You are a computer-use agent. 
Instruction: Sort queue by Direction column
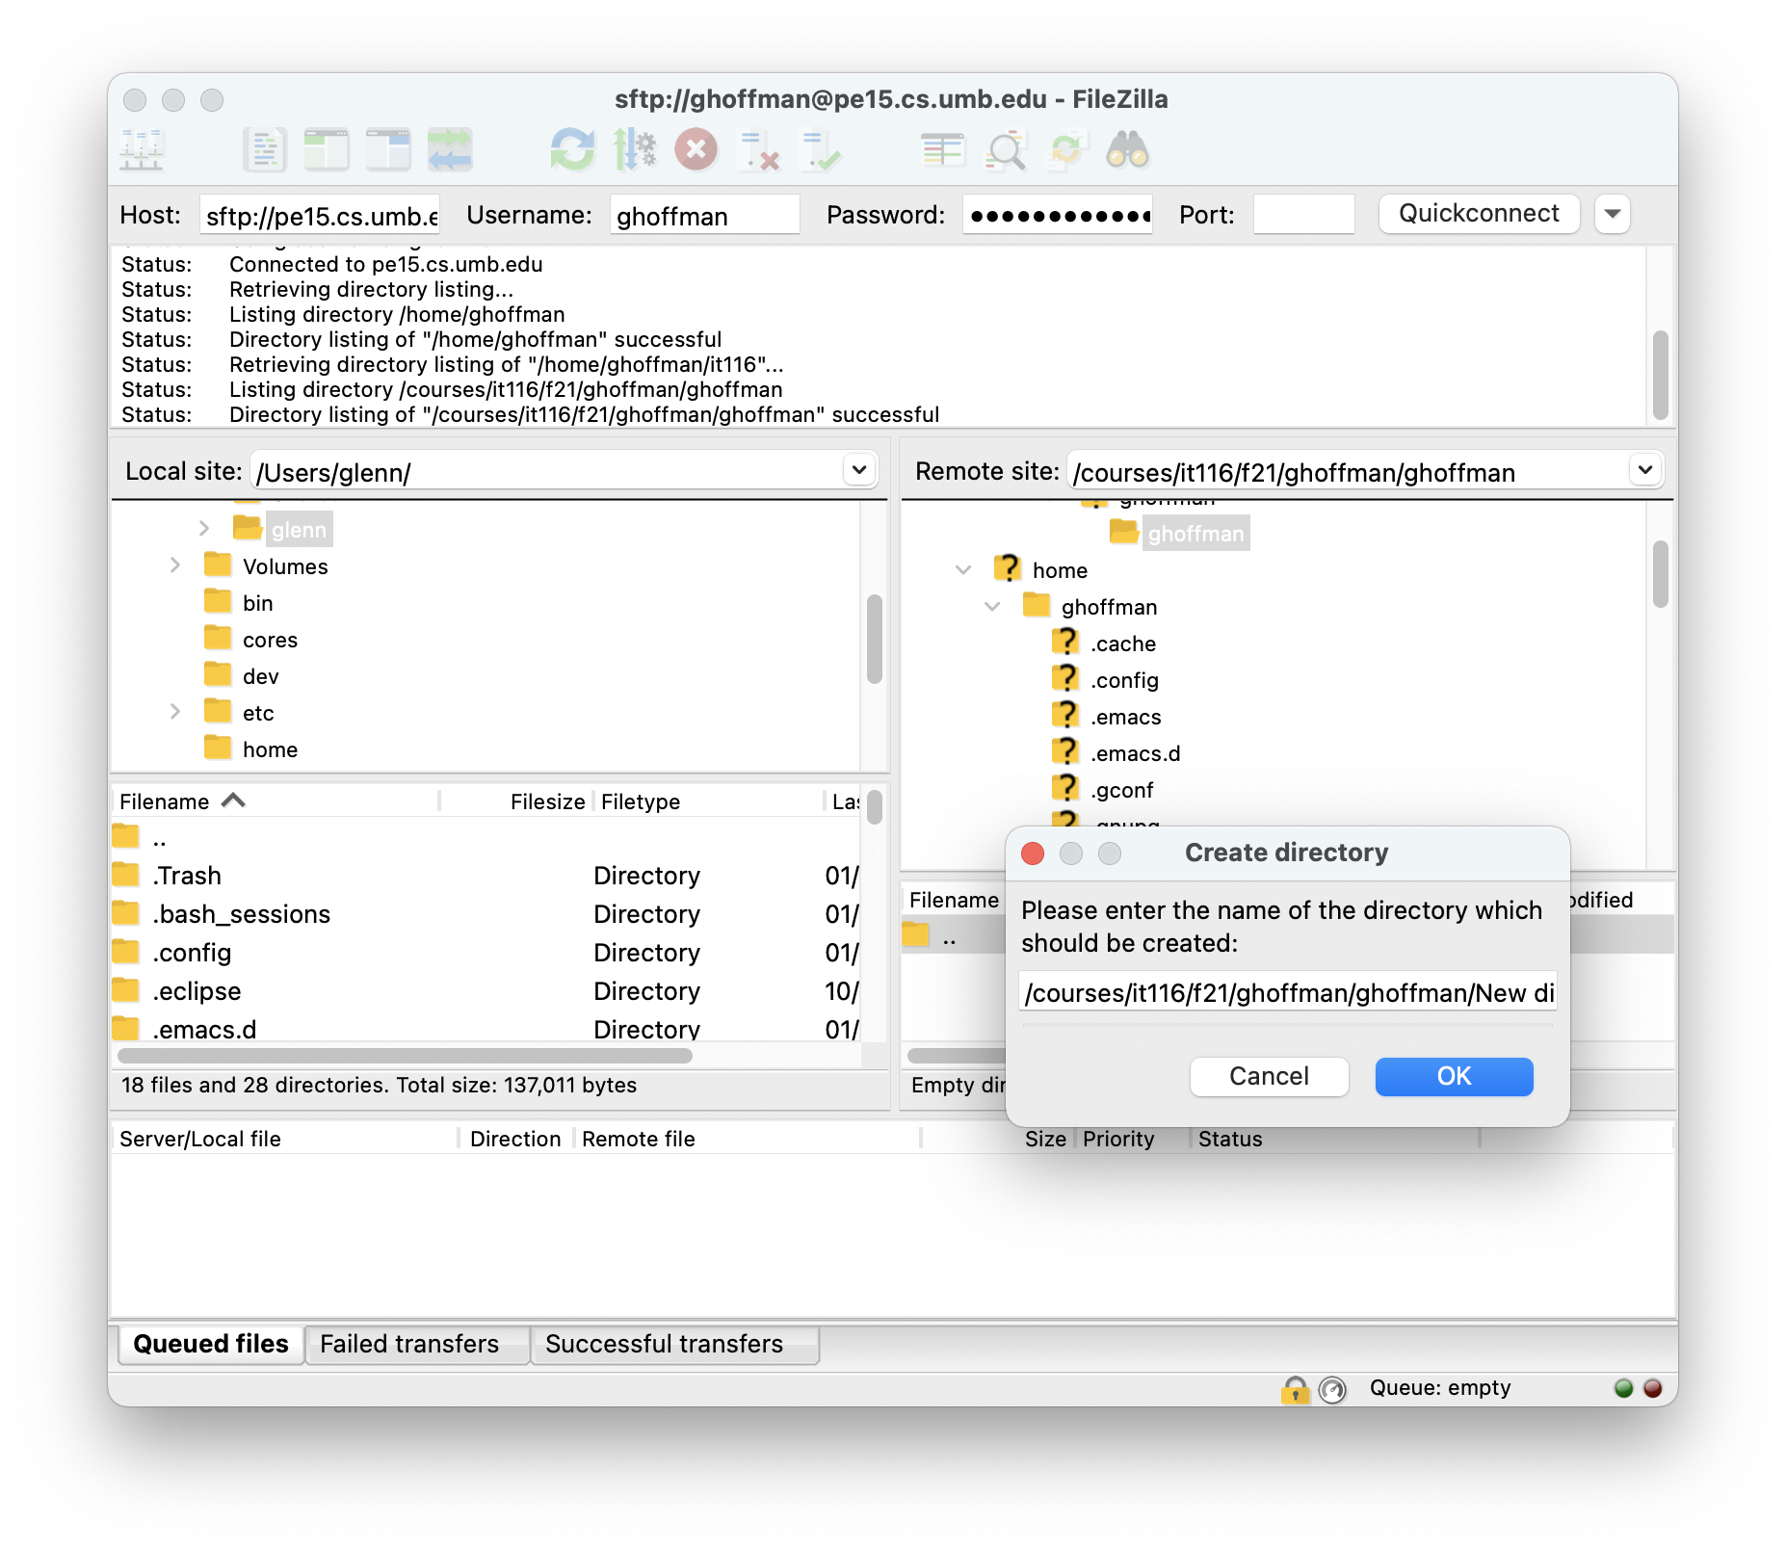click(x=515, y=1139)
